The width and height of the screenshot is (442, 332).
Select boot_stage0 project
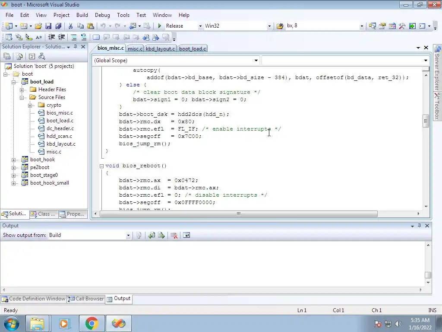[x=44, y=176]
